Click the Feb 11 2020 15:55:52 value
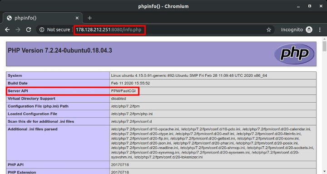 (130, 83)
